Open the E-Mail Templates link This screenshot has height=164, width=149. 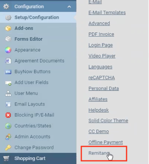(x=107, y=12)
